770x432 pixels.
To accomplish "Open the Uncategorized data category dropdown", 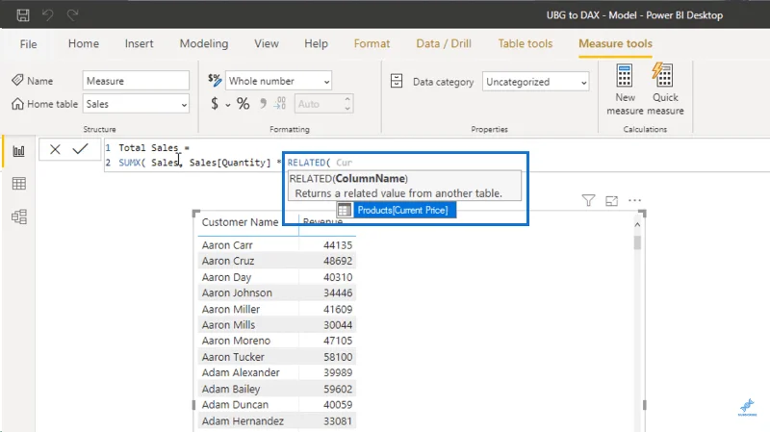I will click(535, 82).
